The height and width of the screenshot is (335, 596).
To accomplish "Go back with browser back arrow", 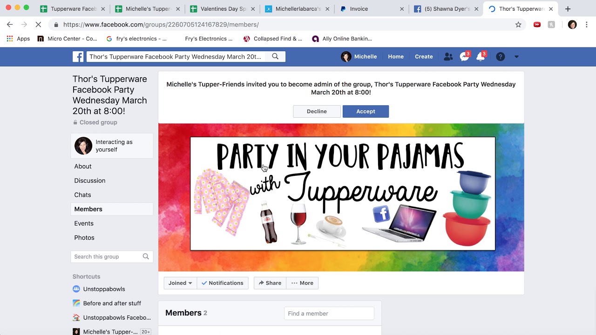I will pos(10,25).
